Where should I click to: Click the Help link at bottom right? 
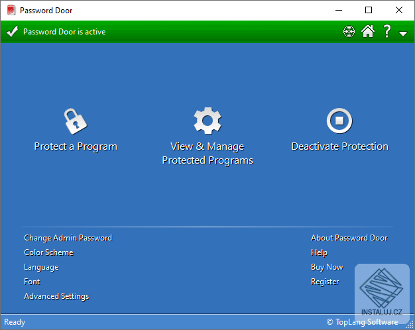(319, 252)
